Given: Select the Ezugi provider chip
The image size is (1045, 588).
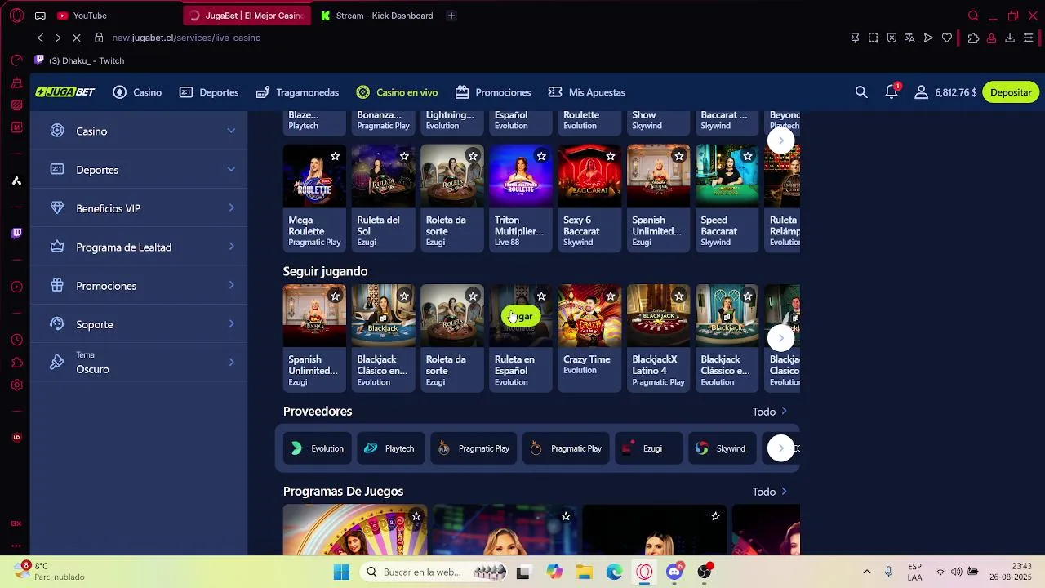Looking at the screenshot, I should click(x=648, y=448).
